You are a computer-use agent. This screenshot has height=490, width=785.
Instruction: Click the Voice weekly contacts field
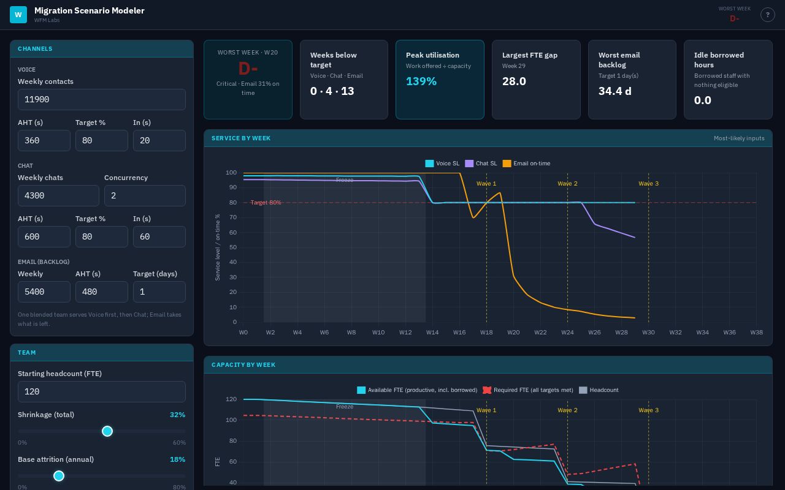(102, 99)
